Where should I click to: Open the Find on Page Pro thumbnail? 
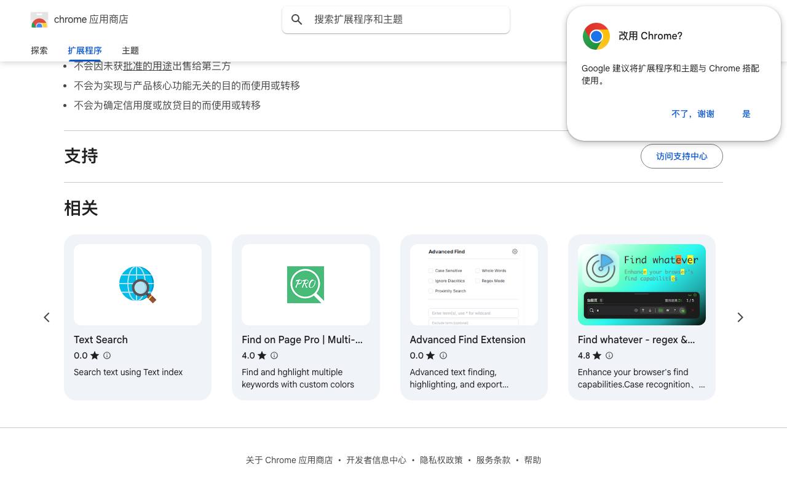pos(306,285)
